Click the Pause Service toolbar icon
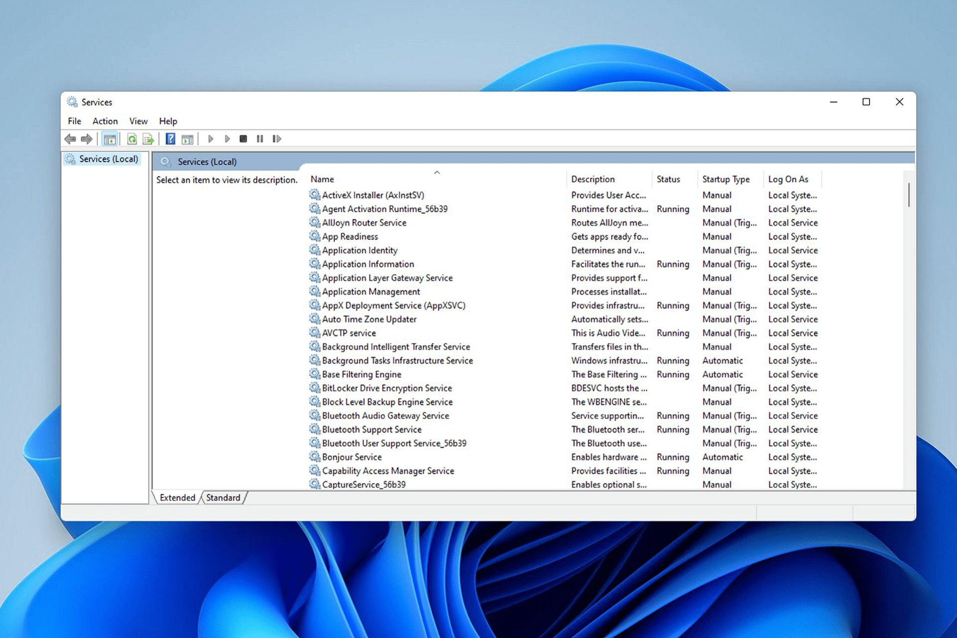The height and width of the screenshot is (638, 957). point(260,139)
